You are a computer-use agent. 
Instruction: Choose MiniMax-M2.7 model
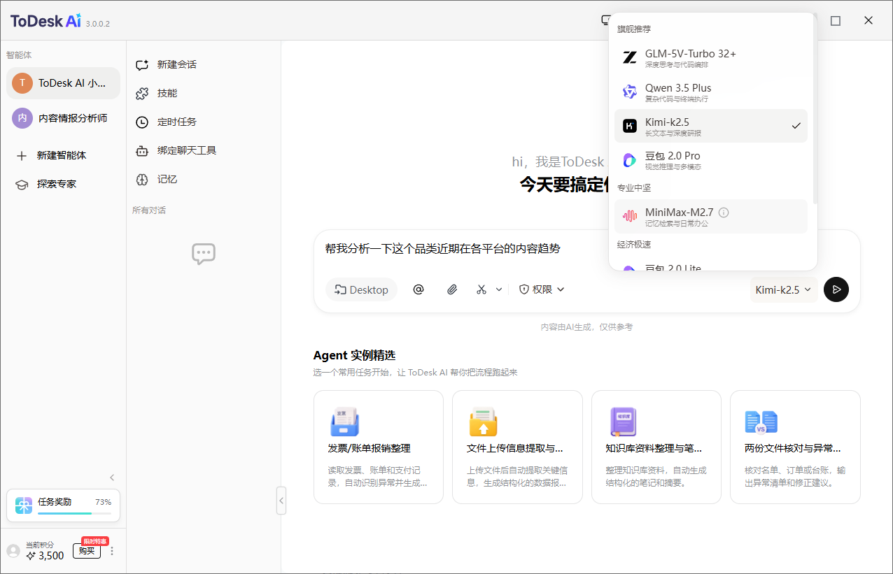pos(711,216)
